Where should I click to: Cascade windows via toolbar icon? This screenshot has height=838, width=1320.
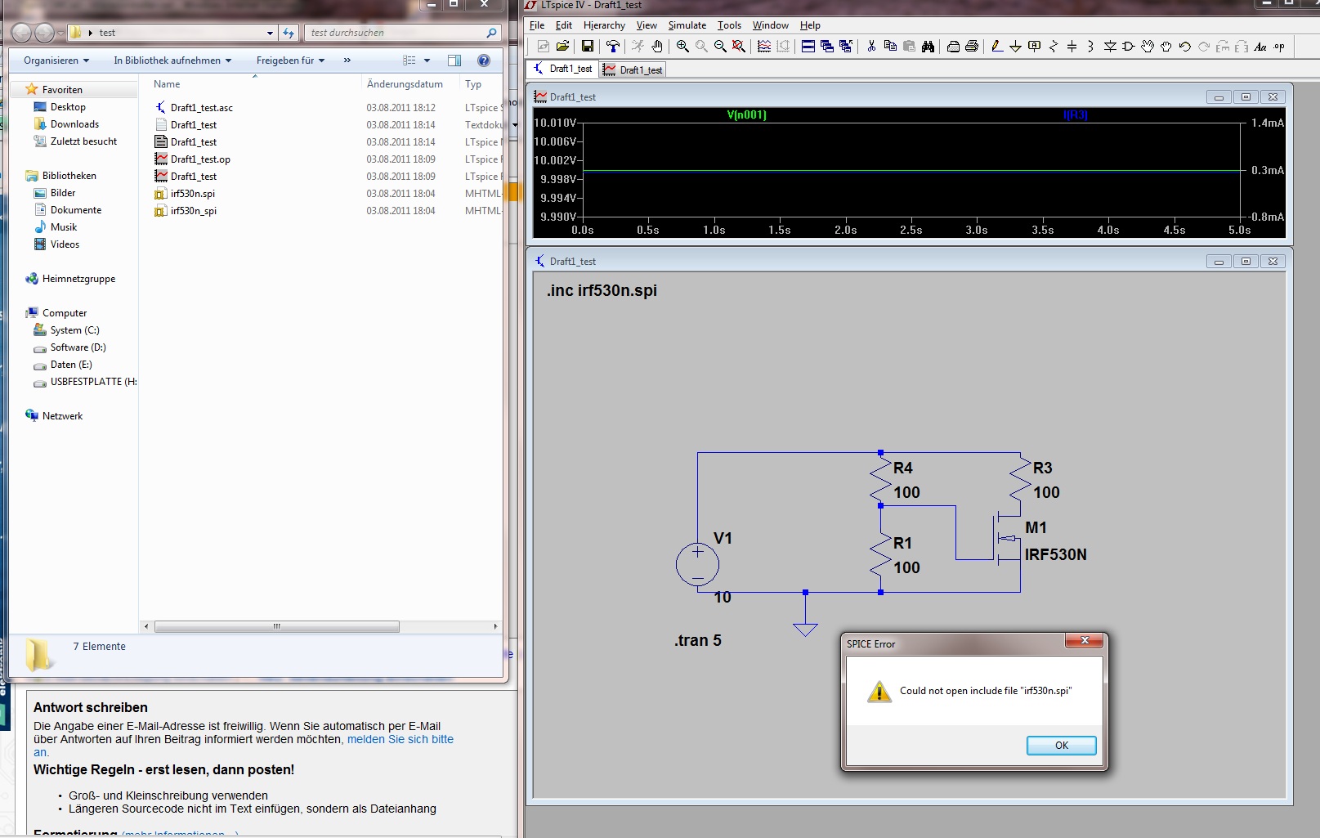pyautogui.click(x=826, y=47)
